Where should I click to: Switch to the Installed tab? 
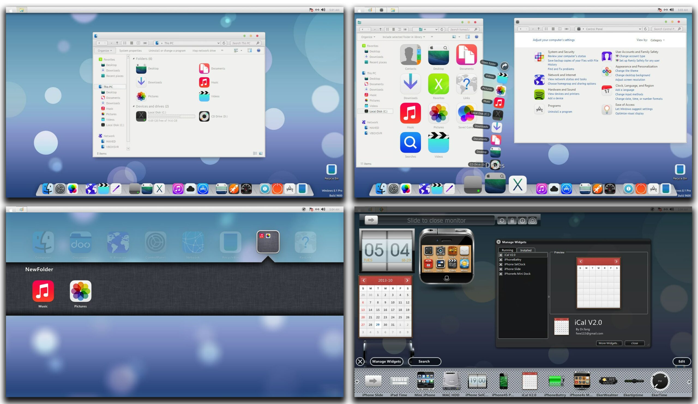tap(525, 250)
